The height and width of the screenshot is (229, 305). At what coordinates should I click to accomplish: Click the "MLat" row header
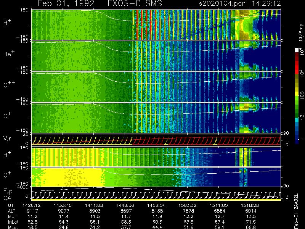pos(13,227)
